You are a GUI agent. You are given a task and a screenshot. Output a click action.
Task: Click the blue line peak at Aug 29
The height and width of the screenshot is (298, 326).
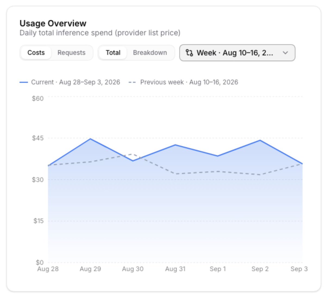[x=90, y=139]
